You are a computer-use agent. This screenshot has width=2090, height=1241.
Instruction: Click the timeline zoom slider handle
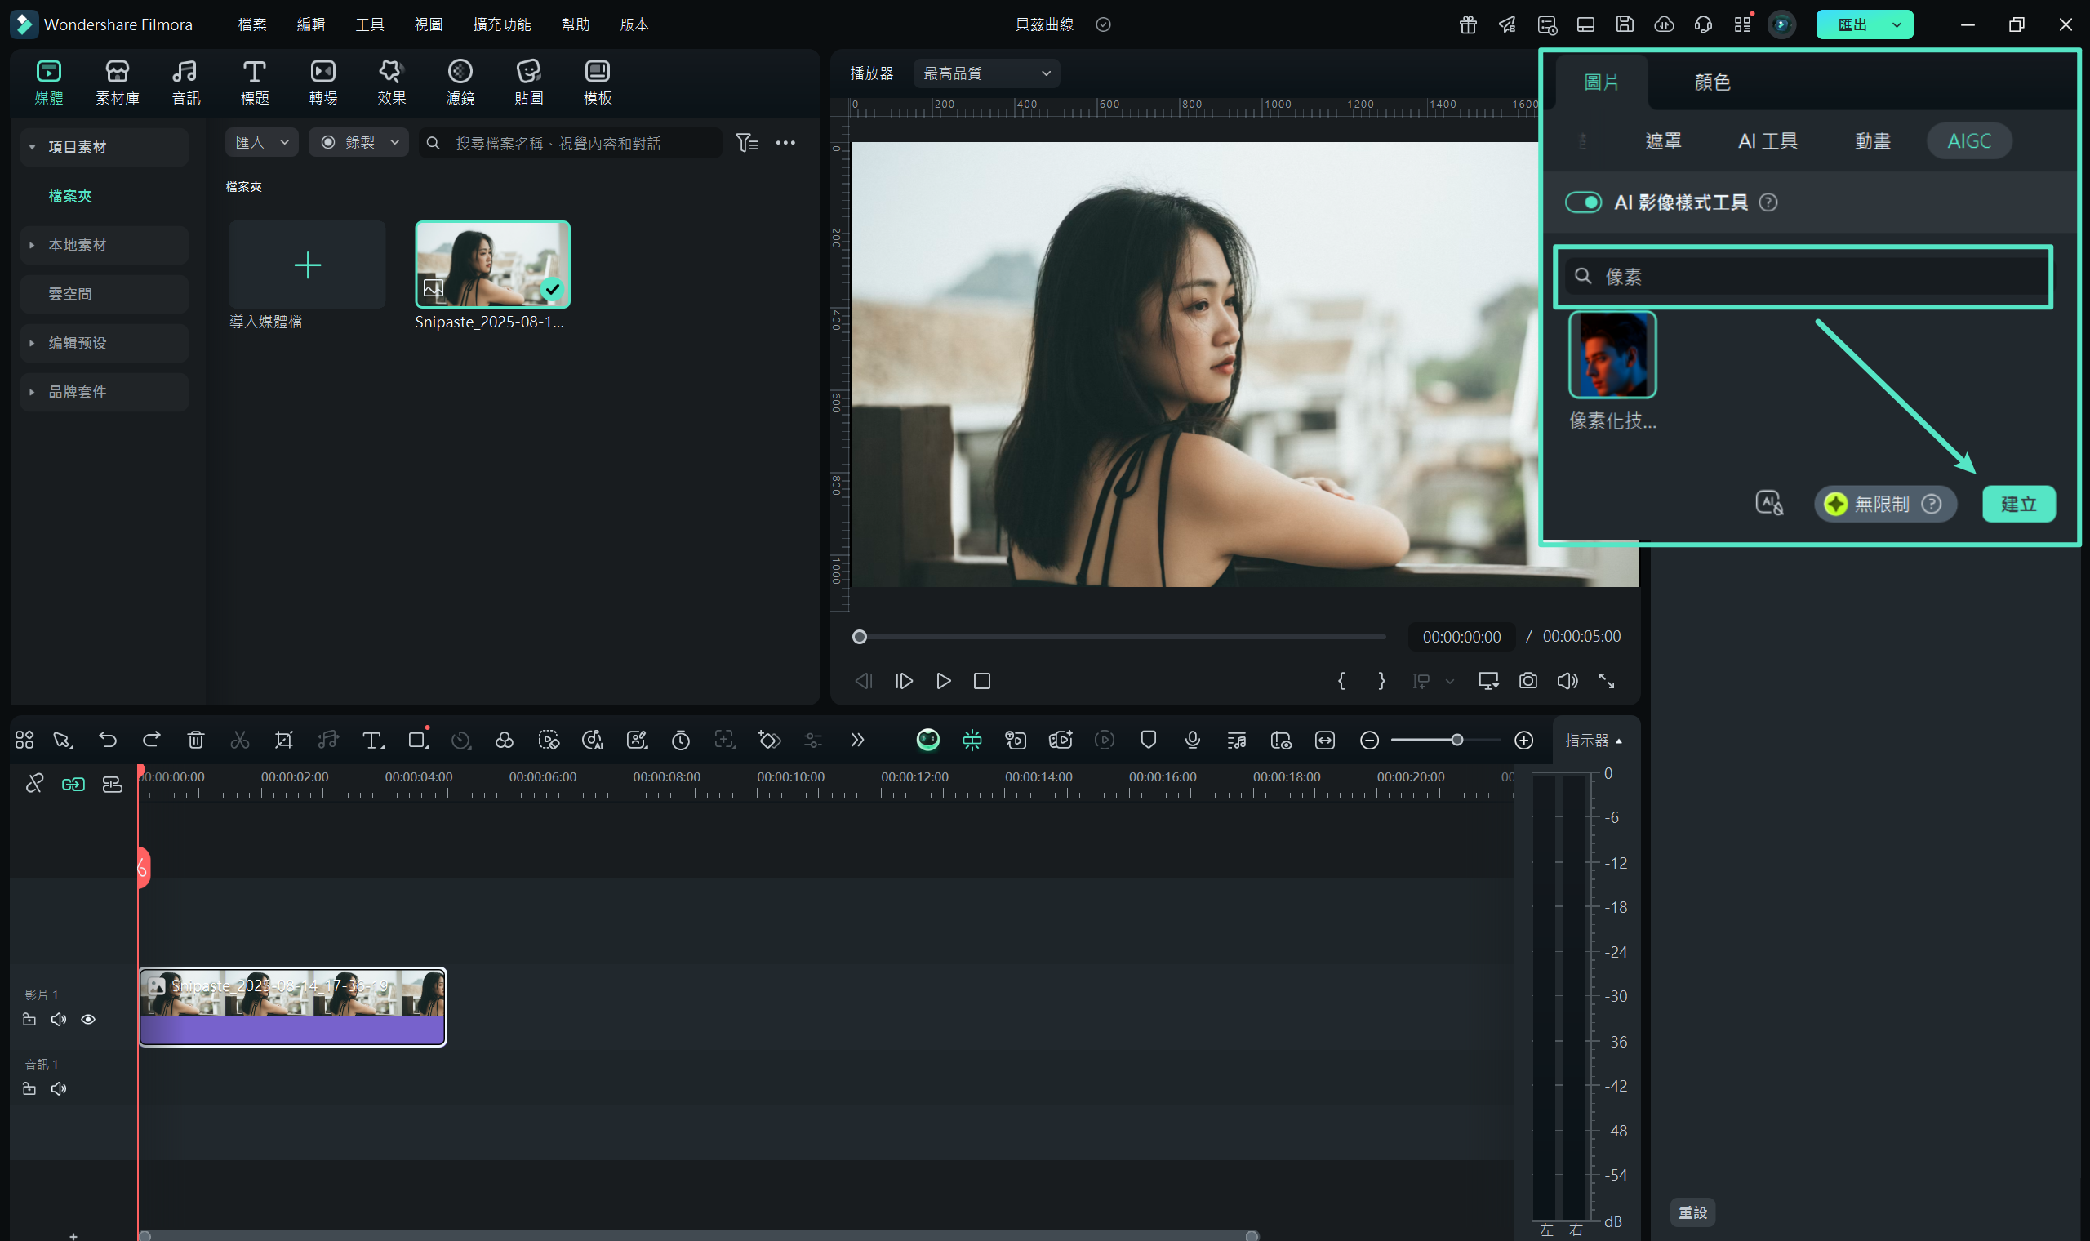pos(1456,739)
